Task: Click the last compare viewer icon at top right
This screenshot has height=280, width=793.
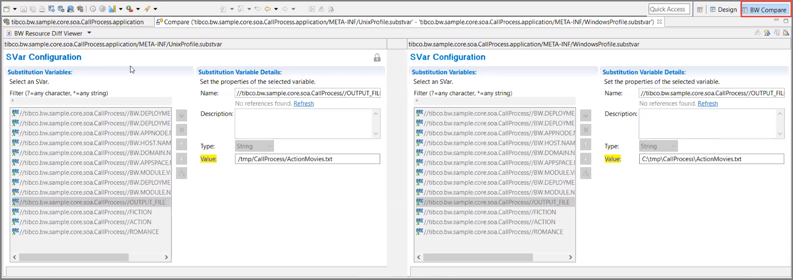Action: [786, 33]
